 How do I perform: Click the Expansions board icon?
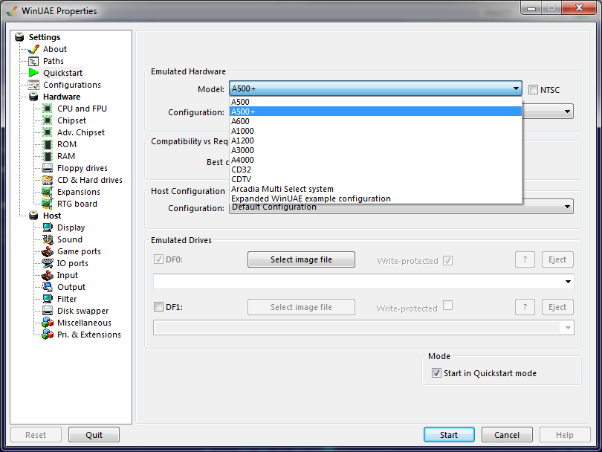click(48, 192)
